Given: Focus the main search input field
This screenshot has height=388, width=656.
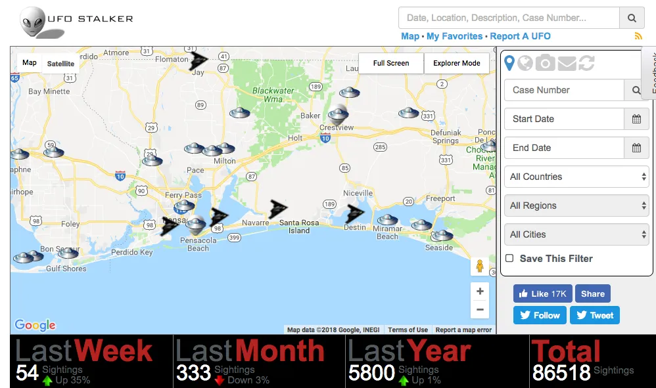Looking at the screenshot, I should click(x=509, y=18).
